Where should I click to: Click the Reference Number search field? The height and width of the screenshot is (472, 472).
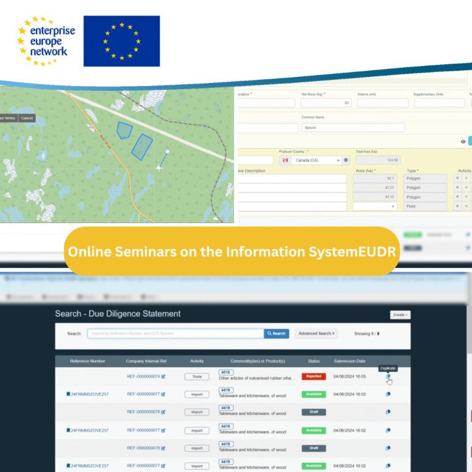175,333
